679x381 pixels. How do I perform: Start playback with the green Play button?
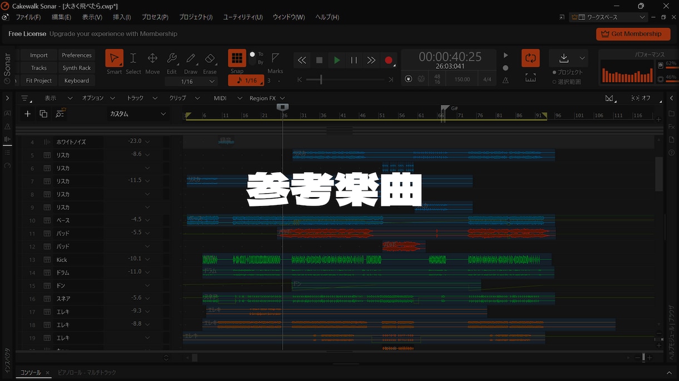(337, 60)
